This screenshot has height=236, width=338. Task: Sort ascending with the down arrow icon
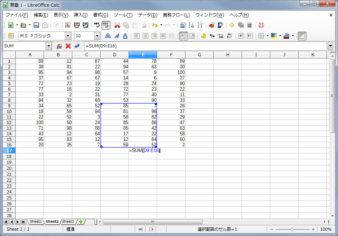(191, 25)
